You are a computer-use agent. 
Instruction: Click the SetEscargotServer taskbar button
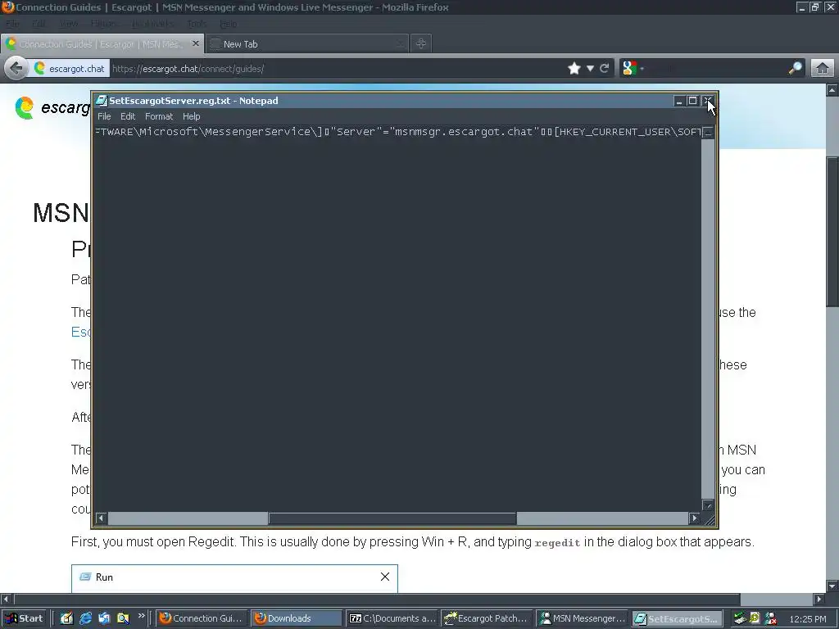tap(677, 618)
